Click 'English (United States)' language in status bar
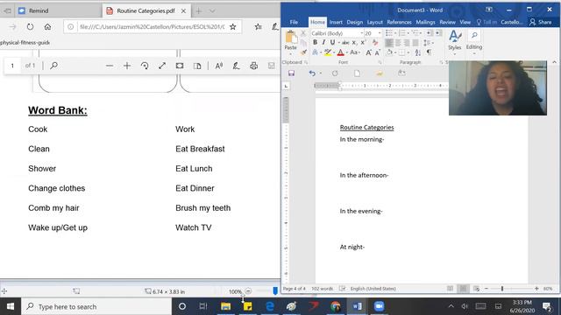Image resolution: width=561 pixels, height=315 pixels. 373,289
